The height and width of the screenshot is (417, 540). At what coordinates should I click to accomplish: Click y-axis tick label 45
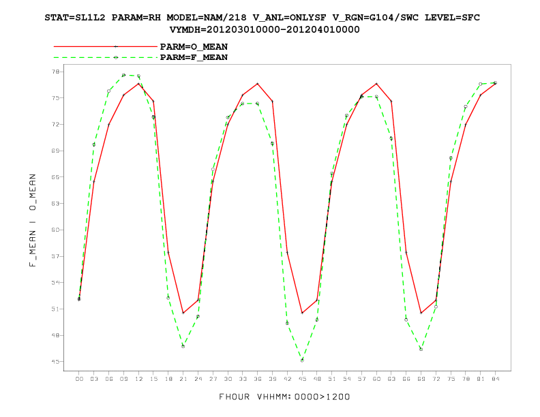(x=55, y=362)
